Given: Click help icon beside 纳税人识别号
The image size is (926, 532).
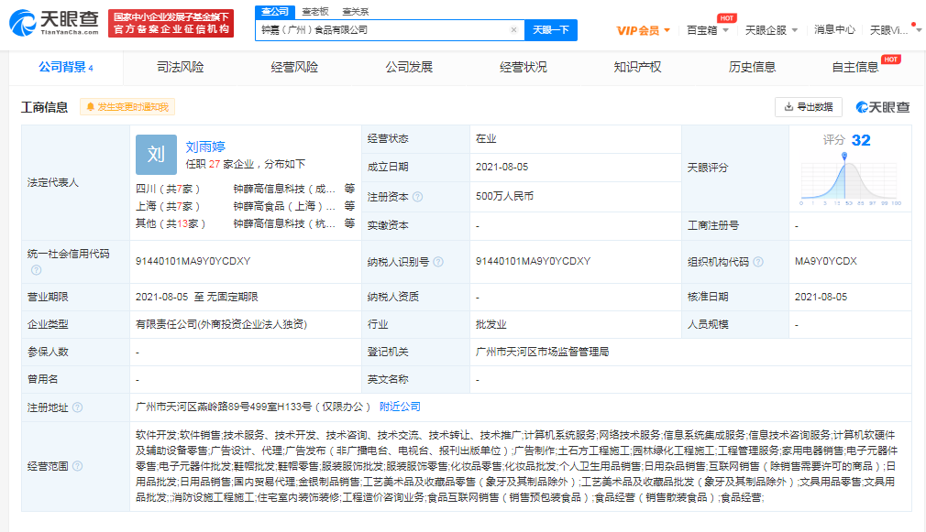Looking at the screenshot, I should [438, 262].
